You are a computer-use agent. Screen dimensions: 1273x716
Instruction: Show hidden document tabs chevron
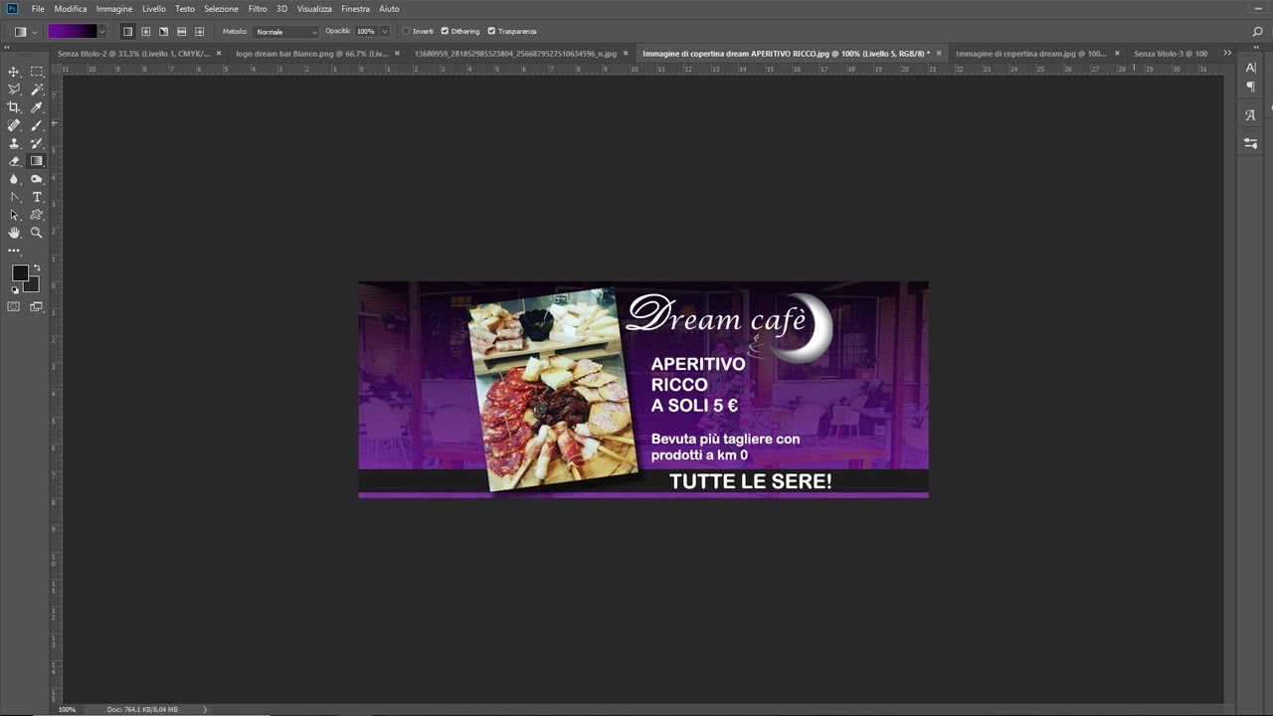coord(1228,53)
